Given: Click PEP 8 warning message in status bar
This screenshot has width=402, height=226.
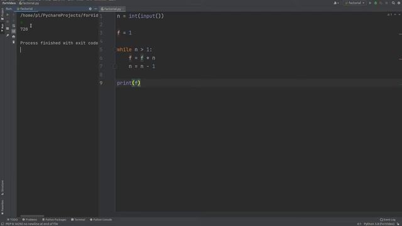Looking at the screenshot, I should coord(32,224).
